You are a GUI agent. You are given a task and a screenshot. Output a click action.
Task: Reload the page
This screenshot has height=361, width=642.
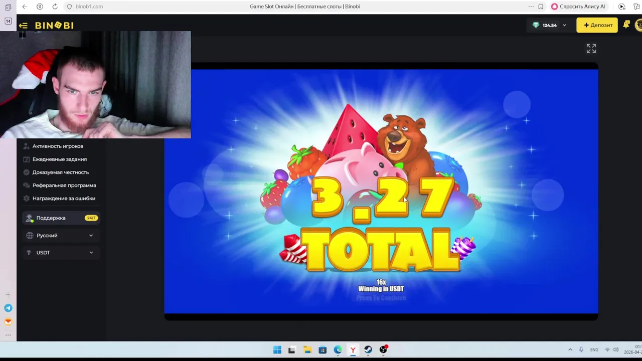pos(55,7)
